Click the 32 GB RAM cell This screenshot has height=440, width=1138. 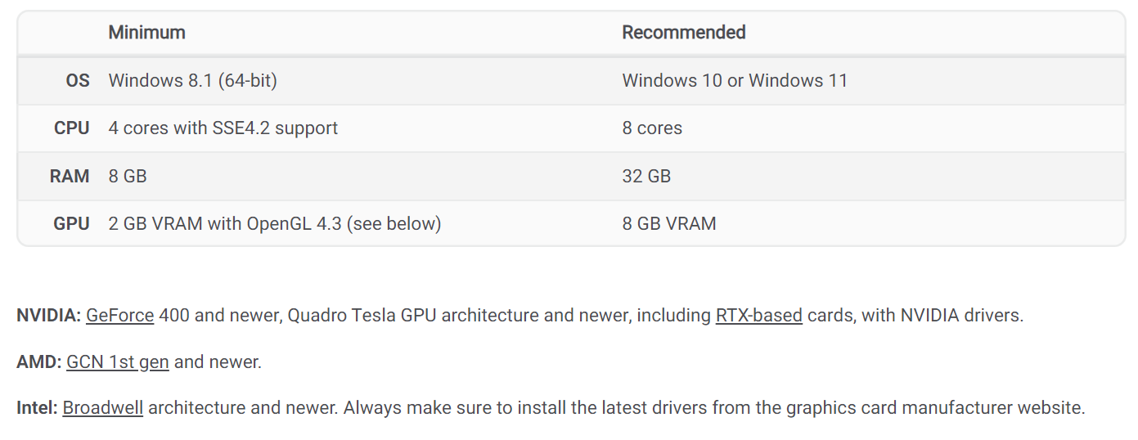coord(646,176)
